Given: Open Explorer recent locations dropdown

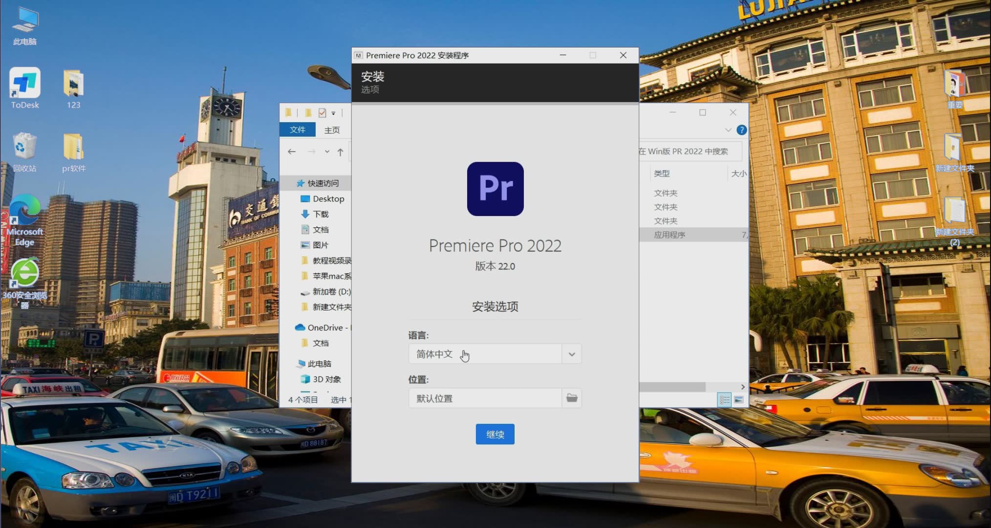Looking at the screenshot, I should (x=327, y=152).
